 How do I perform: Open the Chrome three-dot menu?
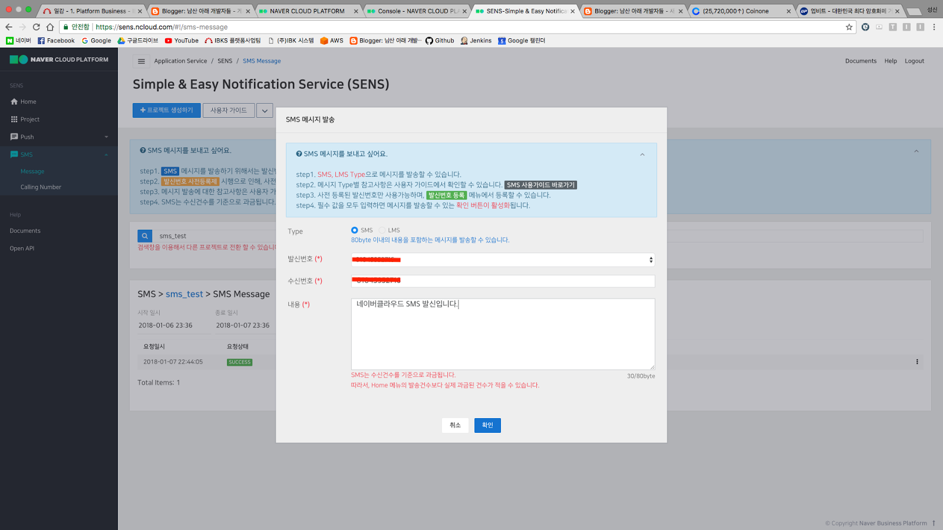tap(934, 27)
